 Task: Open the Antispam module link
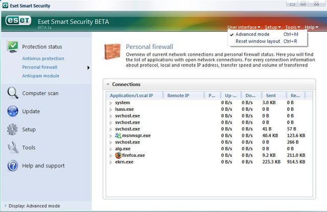click(41, 76)
